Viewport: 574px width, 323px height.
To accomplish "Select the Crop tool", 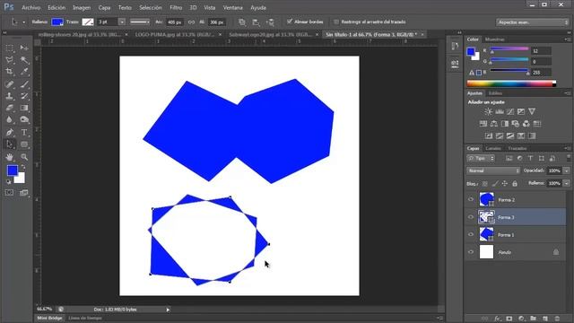I will pyautogui.click(x=10, y=72).
